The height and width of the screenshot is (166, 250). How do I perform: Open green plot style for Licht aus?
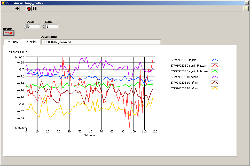pyautogui.click(x=214, y=71)
